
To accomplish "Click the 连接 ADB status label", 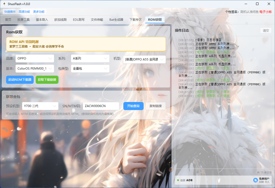I will (186, 180).
